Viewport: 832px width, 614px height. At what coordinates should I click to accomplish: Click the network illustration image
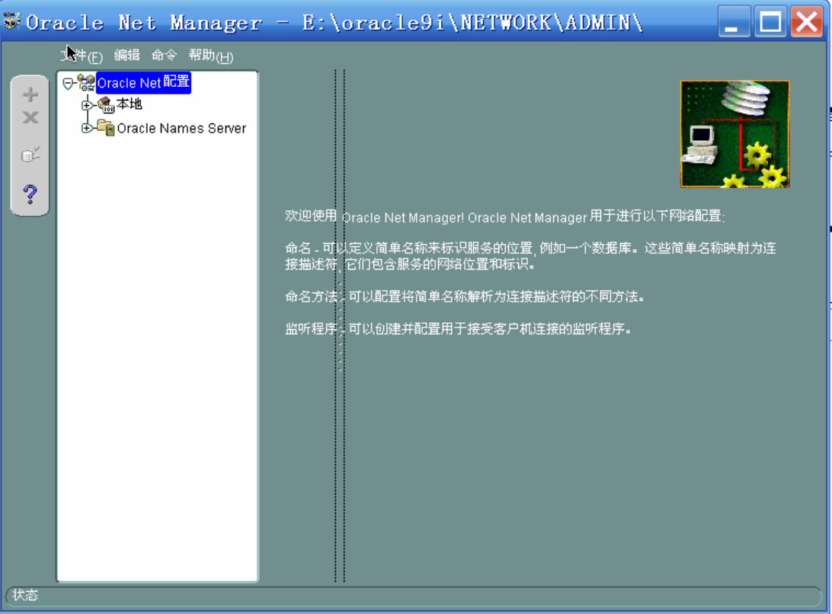734,134
